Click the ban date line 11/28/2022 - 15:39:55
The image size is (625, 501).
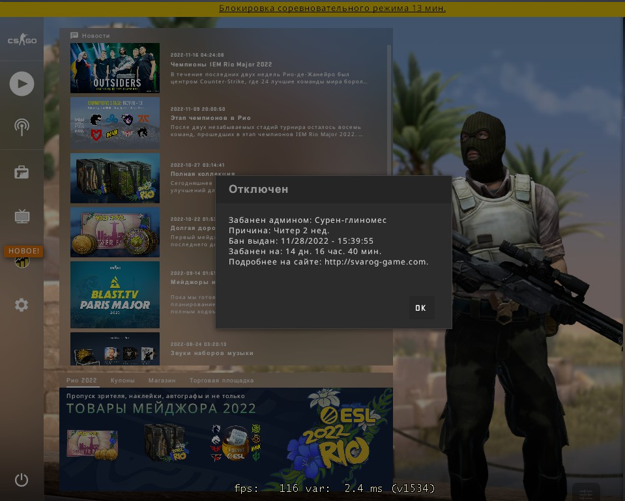[x=301, y=241]
